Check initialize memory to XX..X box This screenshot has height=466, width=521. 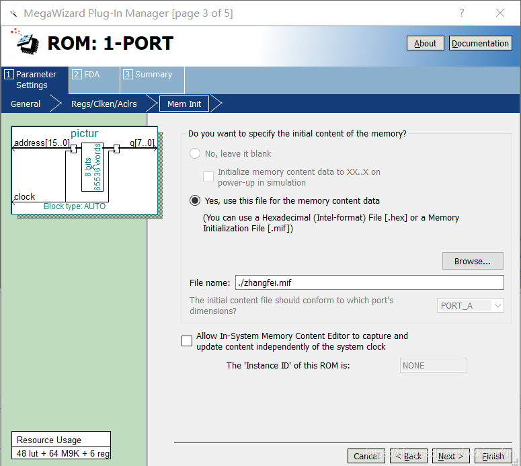[x=208, y=177]
